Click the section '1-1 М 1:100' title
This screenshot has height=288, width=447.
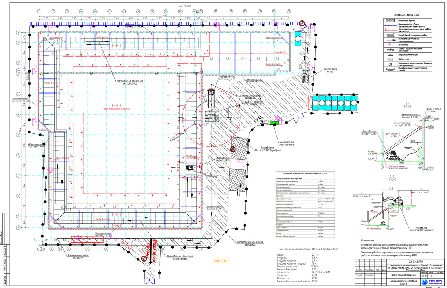[408, 105]
